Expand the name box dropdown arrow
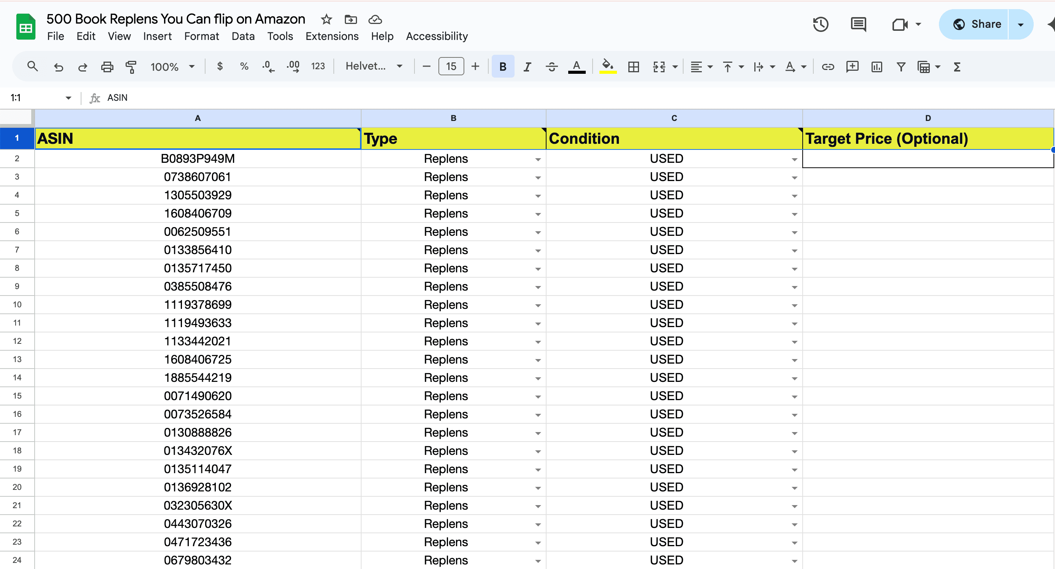Screen dimensions: 1055x569 click(x=69, y=98)
